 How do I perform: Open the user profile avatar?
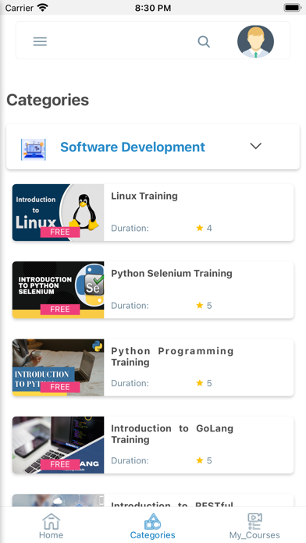click(255, 41)
